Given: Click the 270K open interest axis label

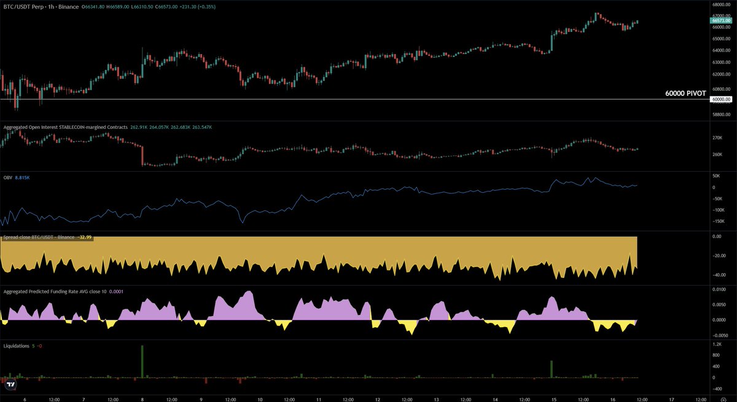Looking at the screenshot, I should (x=717, y=138).
